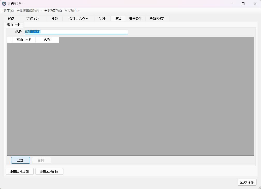Open 全体帳票印刷(P) menu
The height and width of the screenshot is (189, 261).
tap(28, 11)
